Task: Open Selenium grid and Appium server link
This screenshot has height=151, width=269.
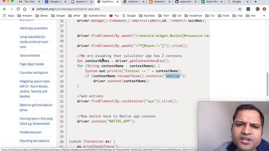Action: [36, 107]
